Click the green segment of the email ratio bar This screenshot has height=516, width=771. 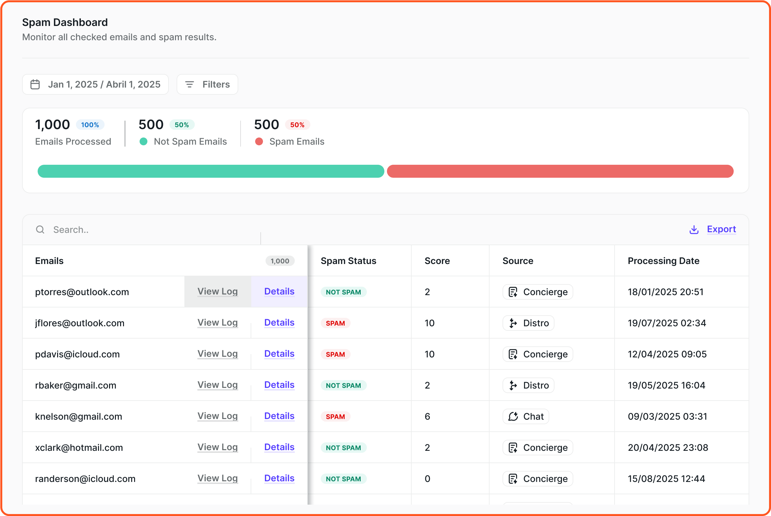coord(211,171)
